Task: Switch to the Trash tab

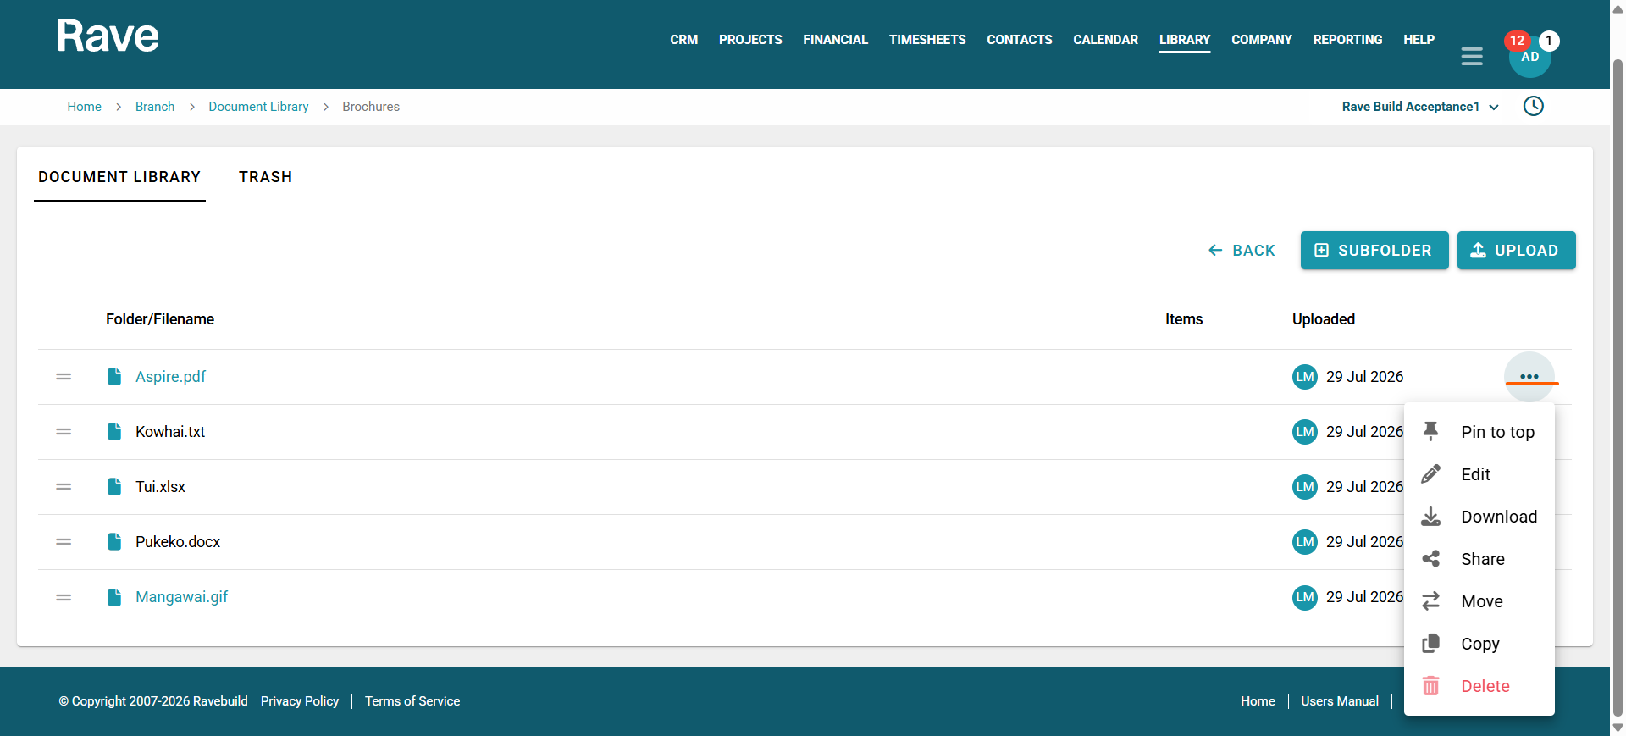Action: pos(265,177)
